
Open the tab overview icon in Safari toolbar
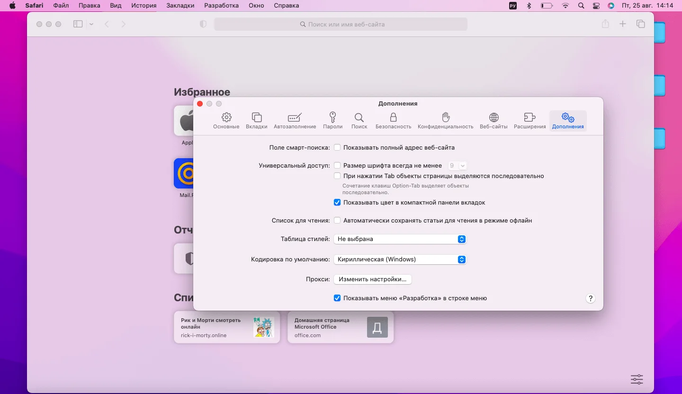[640, 24]
